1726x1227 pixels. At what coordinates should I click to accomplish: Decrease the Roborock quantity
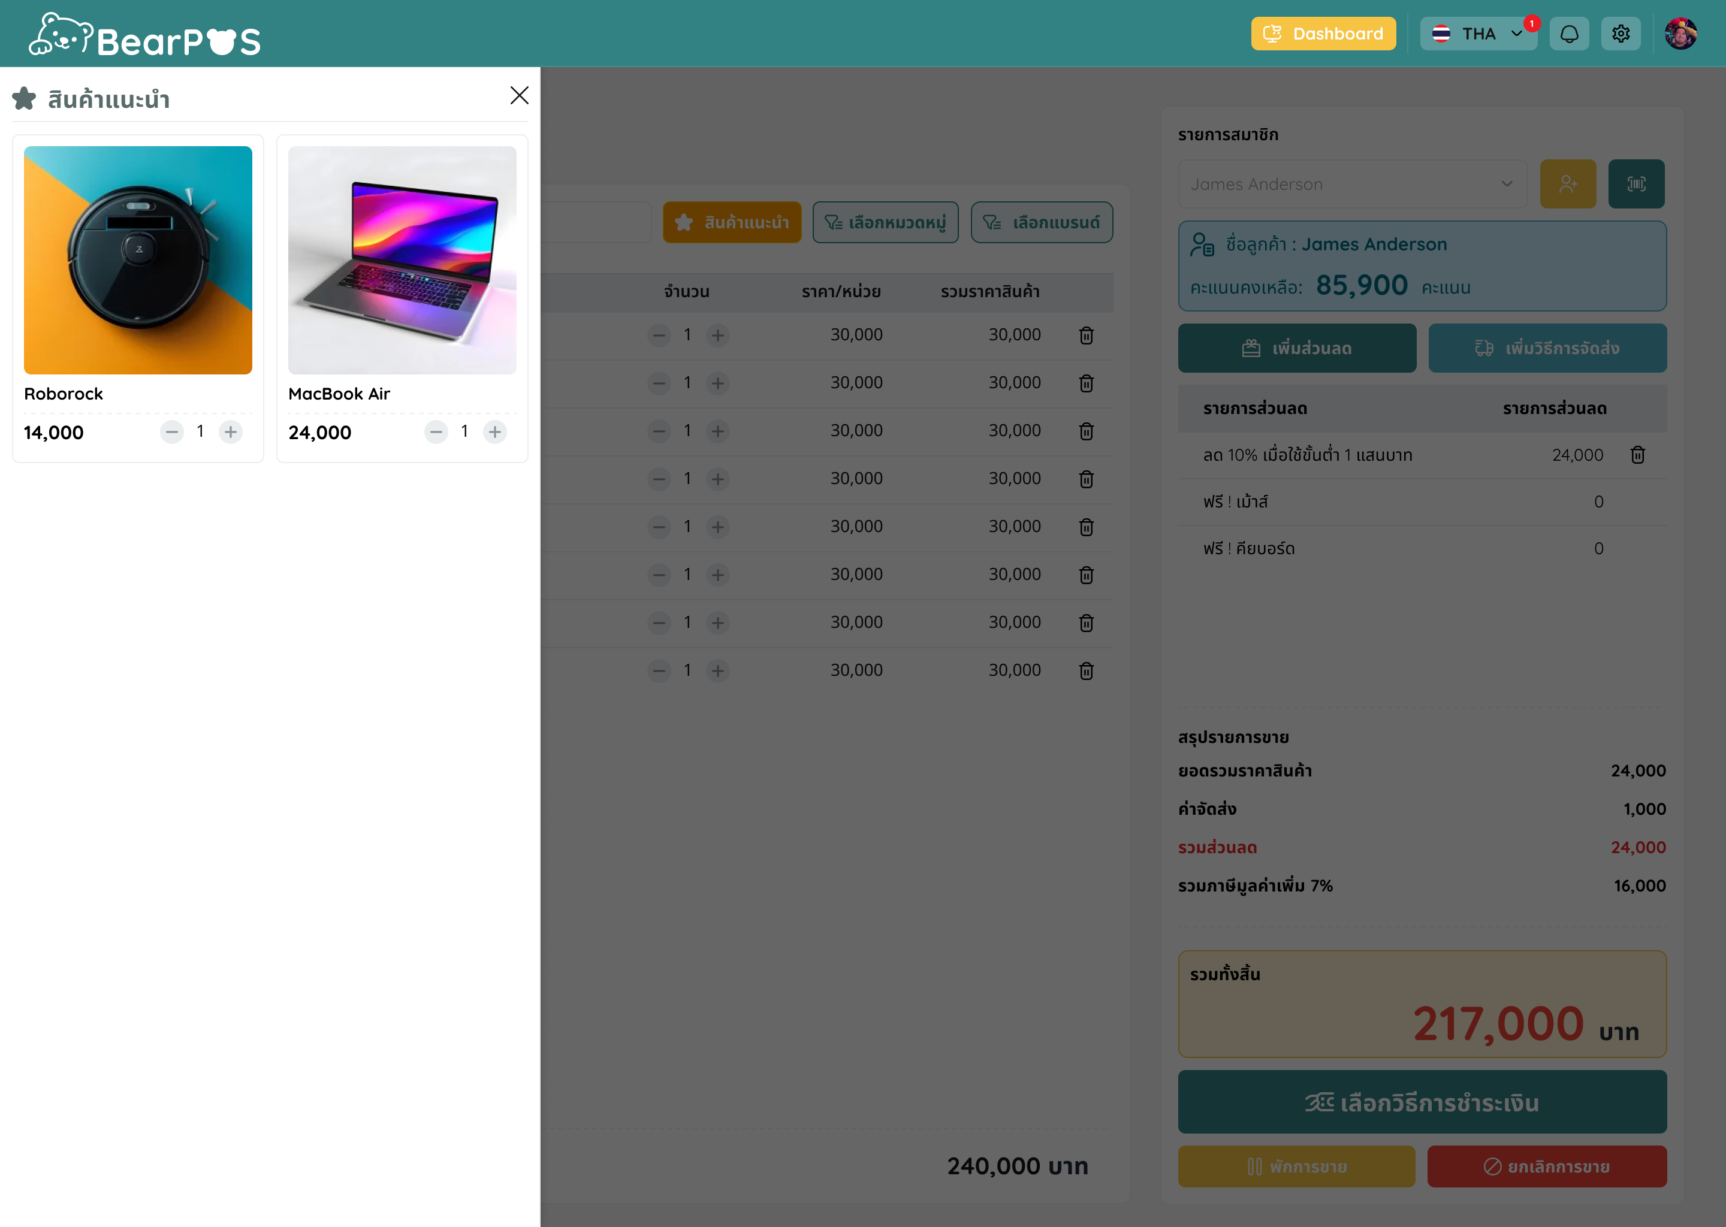172,432
